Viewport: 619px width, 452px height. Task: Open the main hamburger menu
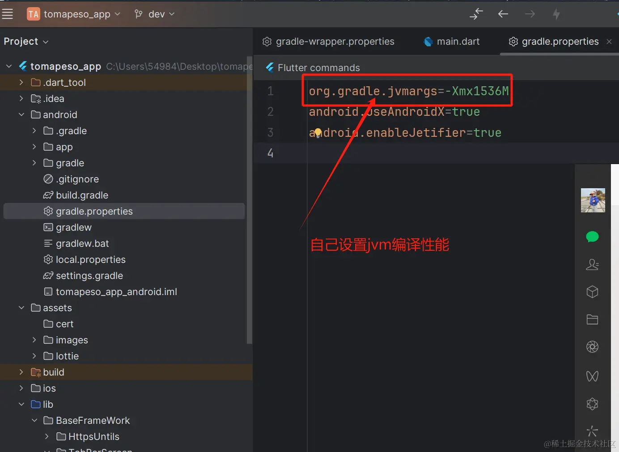8,14
